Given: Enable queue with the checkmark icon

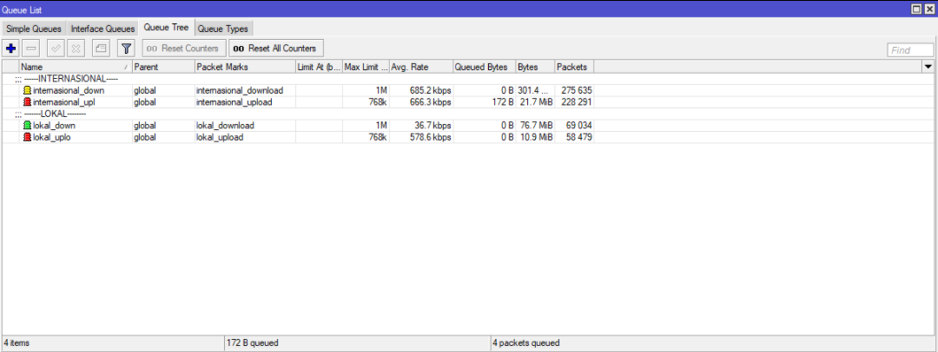Looking at the screenshot, I should (56, 48).
